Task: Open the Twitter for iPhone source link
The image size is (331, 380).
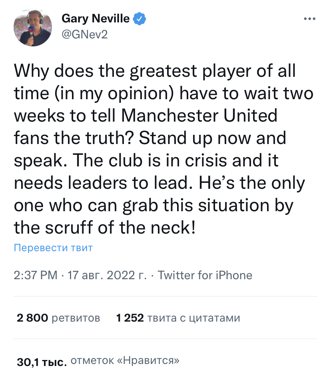Action: (205, 275)
